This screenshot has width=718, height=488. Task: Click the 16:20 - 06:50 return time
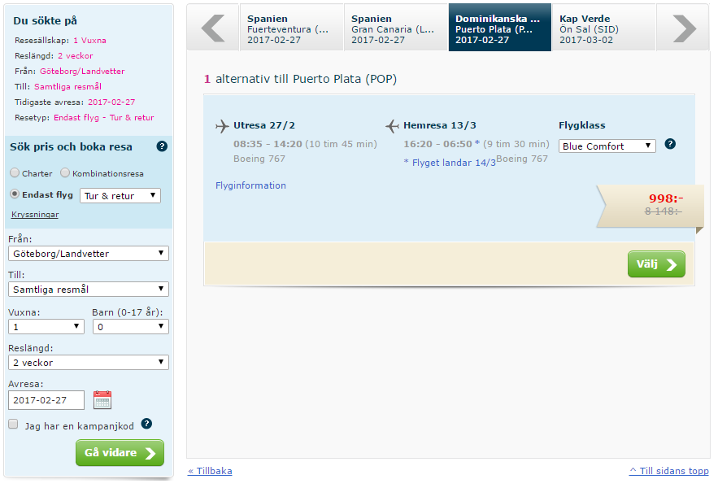[x=437, y=144]
